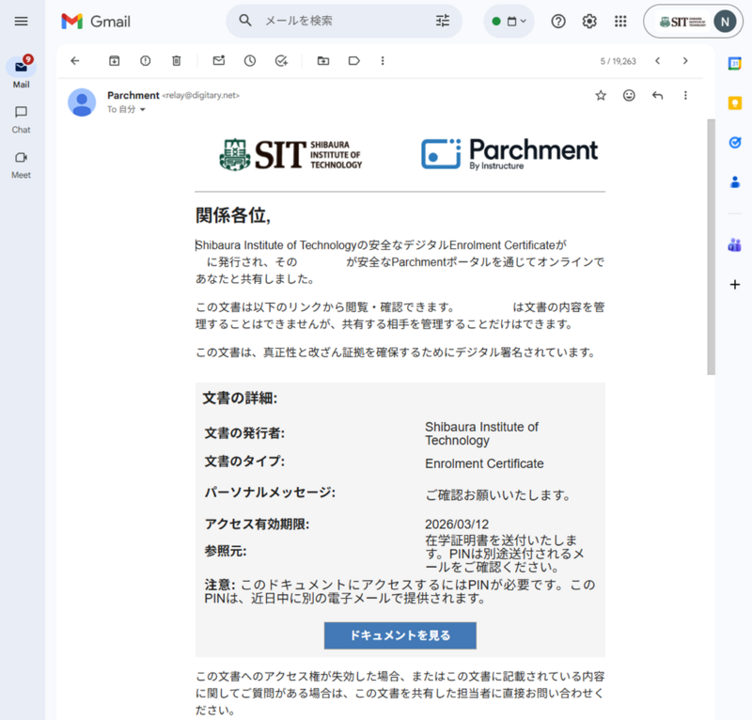Add an emoji reaction to message
The width and height of the screenshot is (752, 720).
point(629,95)
